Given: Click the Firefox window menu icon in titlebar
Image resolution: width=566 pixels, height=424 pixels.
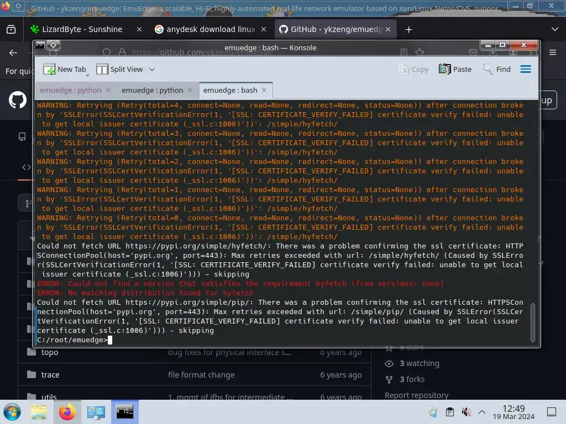Looking at the screenshot, I should pos(5,6).
